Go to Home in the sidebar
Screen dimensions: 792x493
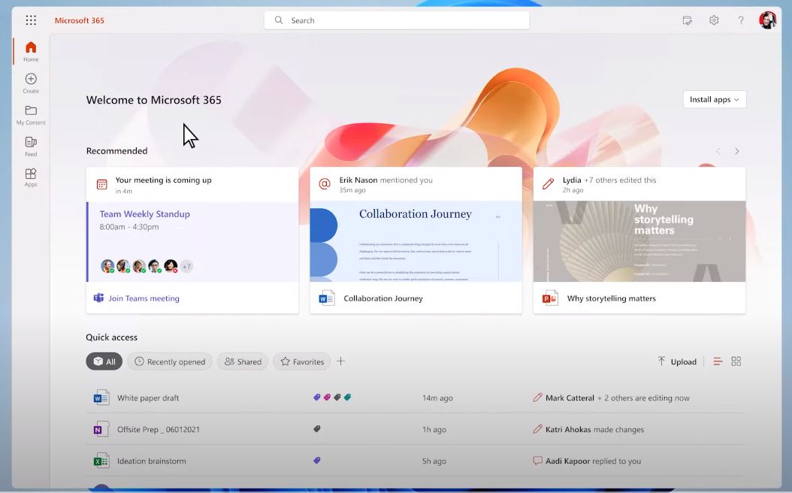pos(31,52)
